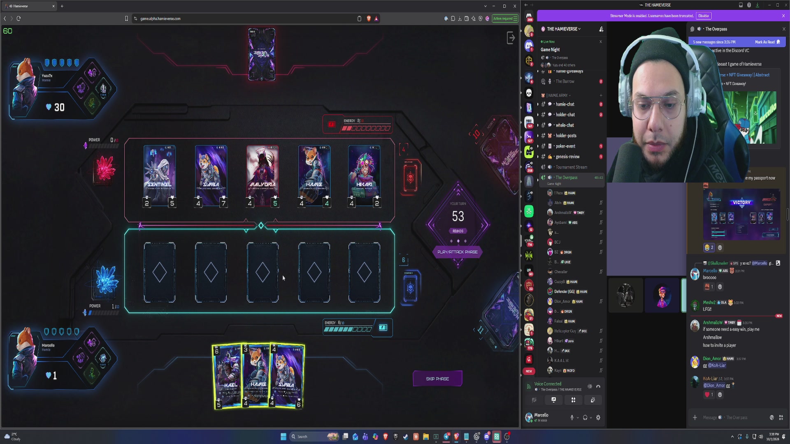Click the Brave Shields icon in address bar

[x=369, y=18]
